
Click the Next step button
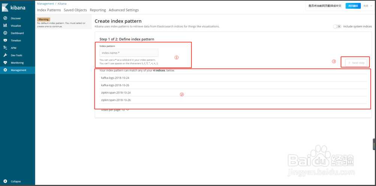(356, 63)
